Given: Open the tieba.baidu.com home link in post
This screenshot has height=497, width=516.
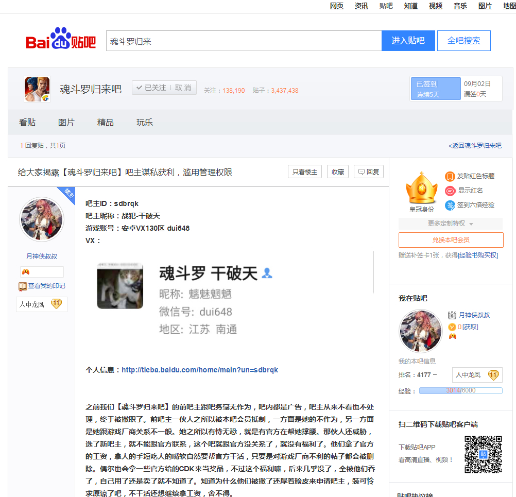Looking at the screenshot, I should 200,370.
